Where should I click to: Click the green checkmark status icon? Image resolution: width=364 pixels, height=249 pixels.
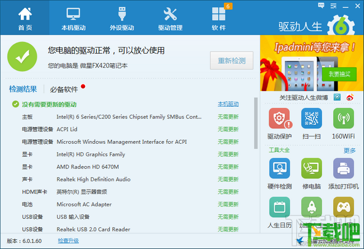pyautogui.click(x=22, y=57)
